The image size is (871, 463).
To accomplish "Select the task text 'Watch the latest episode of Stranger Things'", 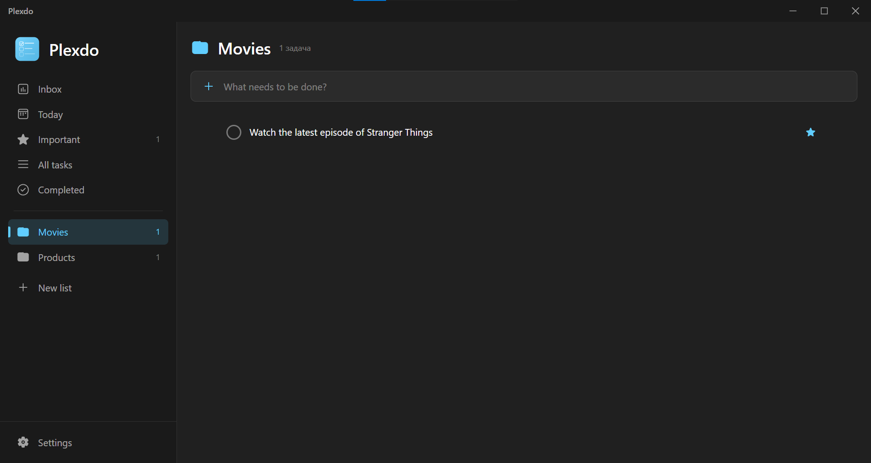I will point(341,132).
